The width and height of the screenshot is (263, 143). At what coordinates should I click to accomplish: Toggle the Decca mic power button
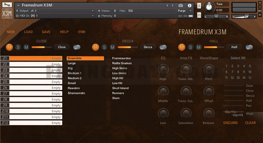click(96, 47)
